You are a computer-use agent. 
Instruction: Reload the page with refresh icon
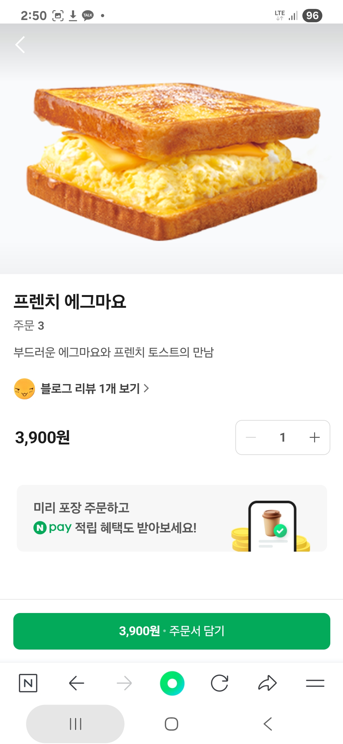[x=219, y=683]
